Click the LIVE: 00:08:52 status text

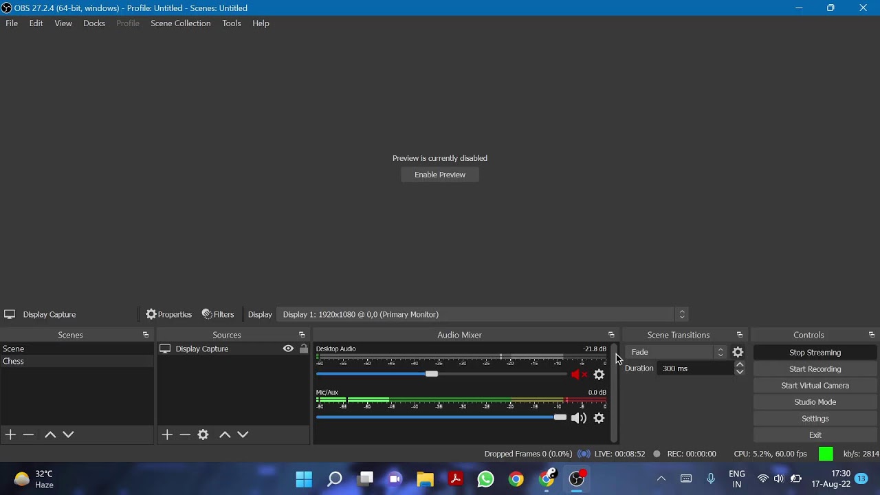(x=620, y=454)
